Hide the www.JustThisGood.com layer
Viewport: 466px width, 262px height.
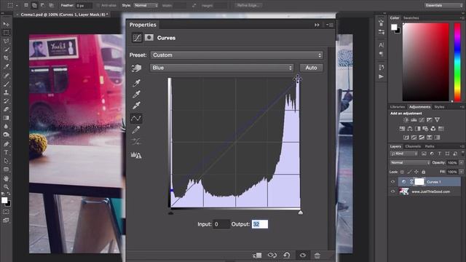[x=392, y=191]
